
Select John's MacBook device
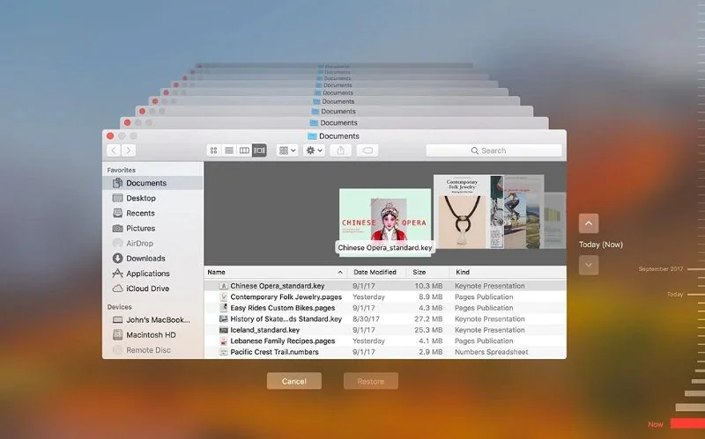(x=152, y=319)
